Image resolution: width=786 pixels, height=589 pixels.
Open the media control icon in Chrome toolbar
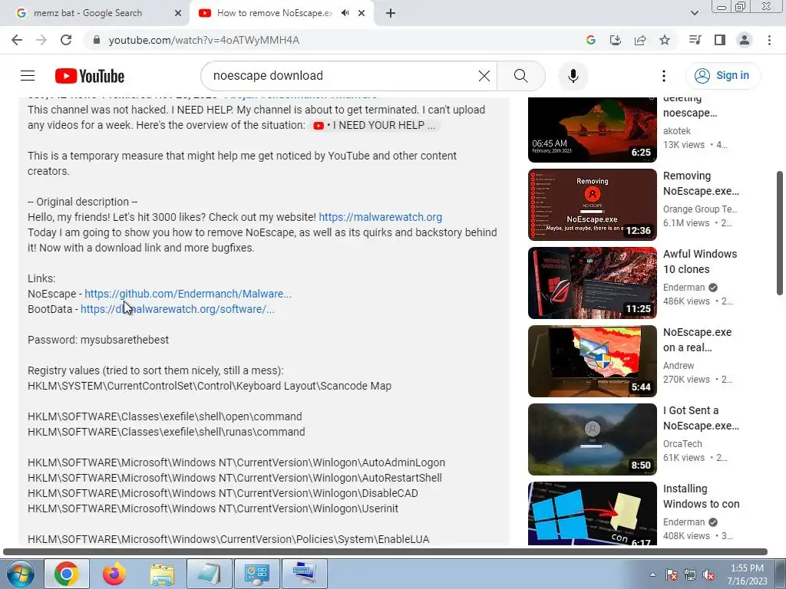695,40
